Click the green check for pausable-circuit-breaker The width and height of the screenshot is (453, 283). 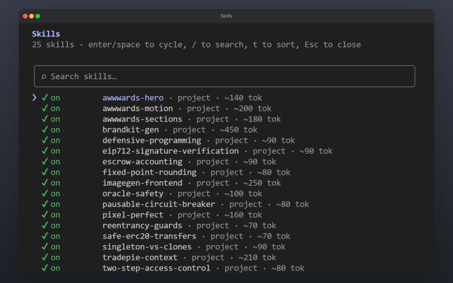click(44, 204)
